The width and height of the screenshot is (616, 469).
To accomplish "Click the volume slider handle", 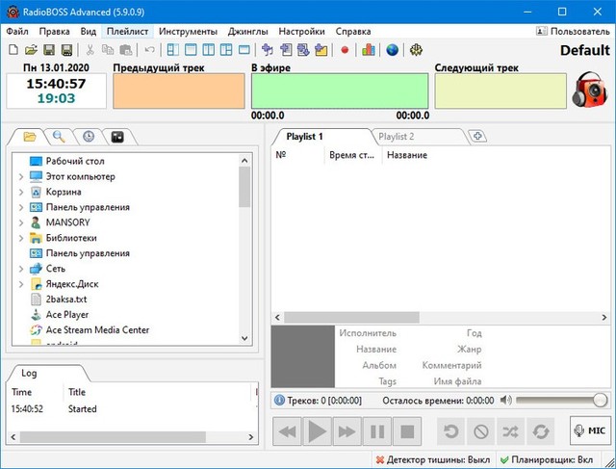I will coord(600,400).
